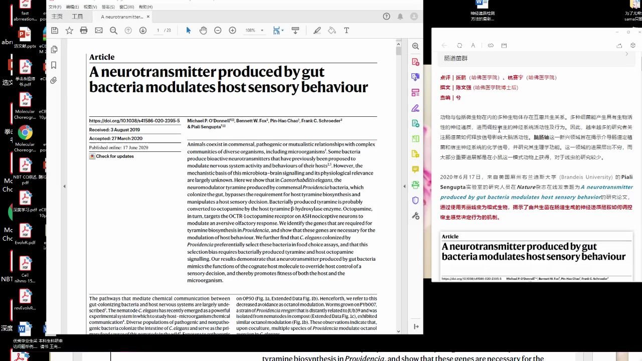Go back in the article window

tap(444, 46)
